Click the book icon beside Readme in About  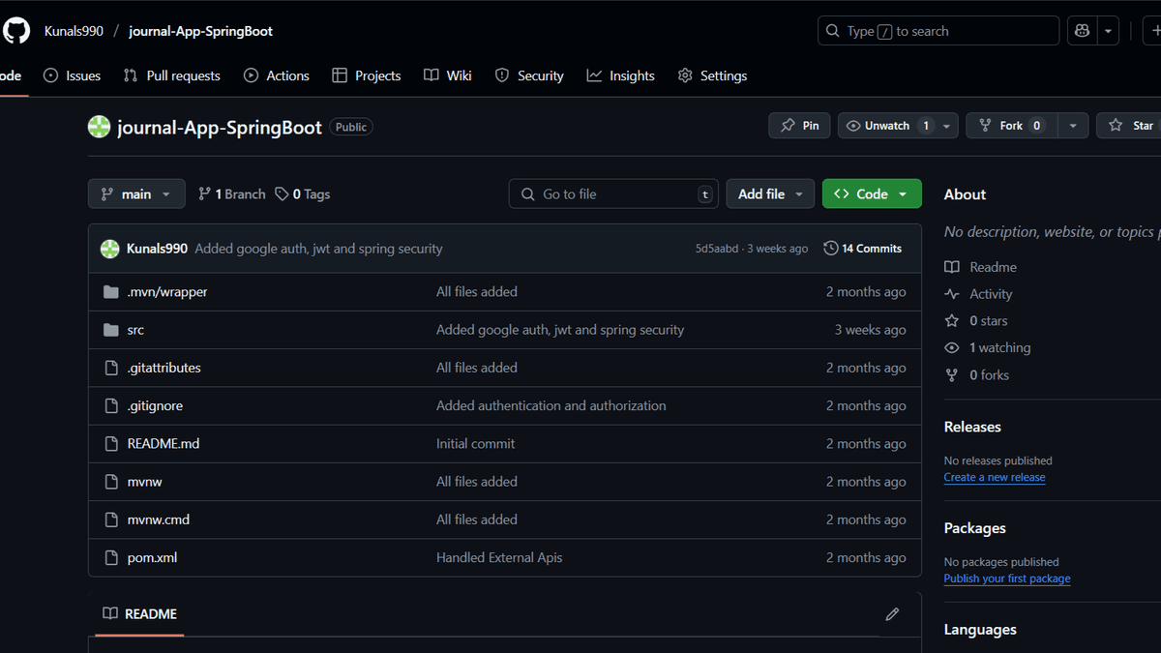tap(952, 267)
